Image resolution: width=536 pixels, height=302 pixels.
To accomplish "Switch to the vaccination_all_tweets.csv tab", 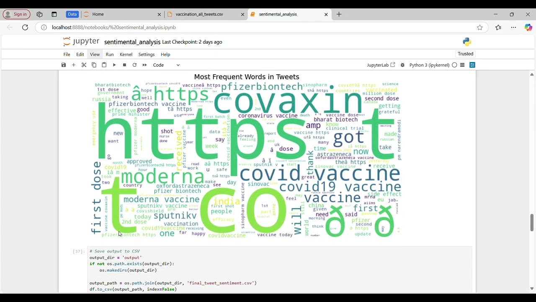I will pos(205,14).
